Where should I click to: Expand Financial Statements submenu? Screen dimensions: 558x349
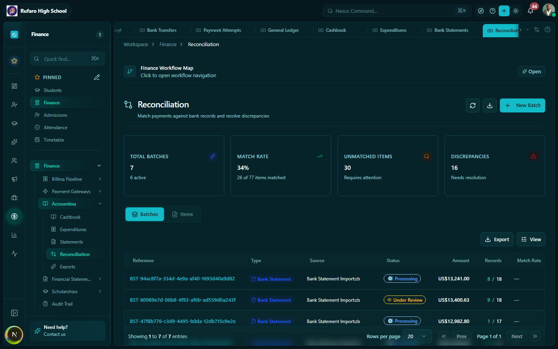100,279
